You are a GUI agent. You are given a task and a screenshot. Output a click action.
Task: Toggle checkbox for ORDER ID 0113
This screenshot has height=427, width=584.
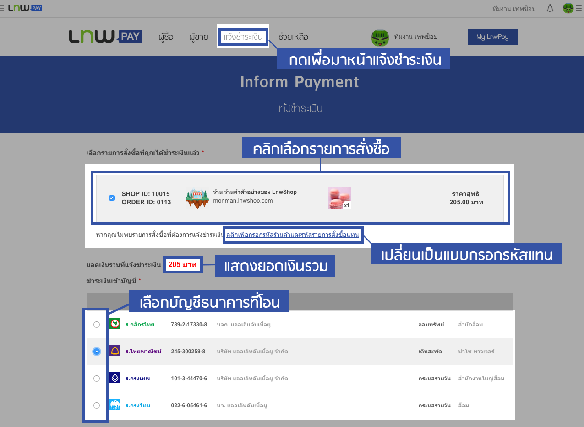(x=112, y=198)
